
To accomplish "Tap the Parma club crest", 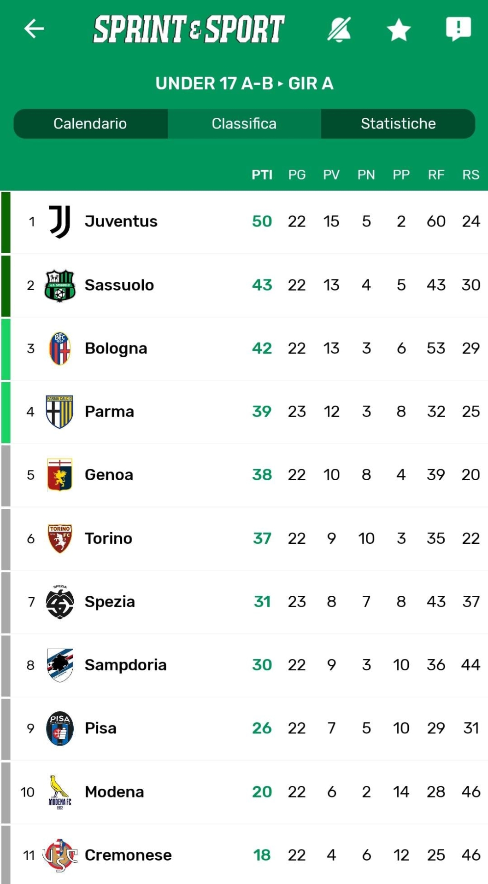I will click(x=60, y=412).
